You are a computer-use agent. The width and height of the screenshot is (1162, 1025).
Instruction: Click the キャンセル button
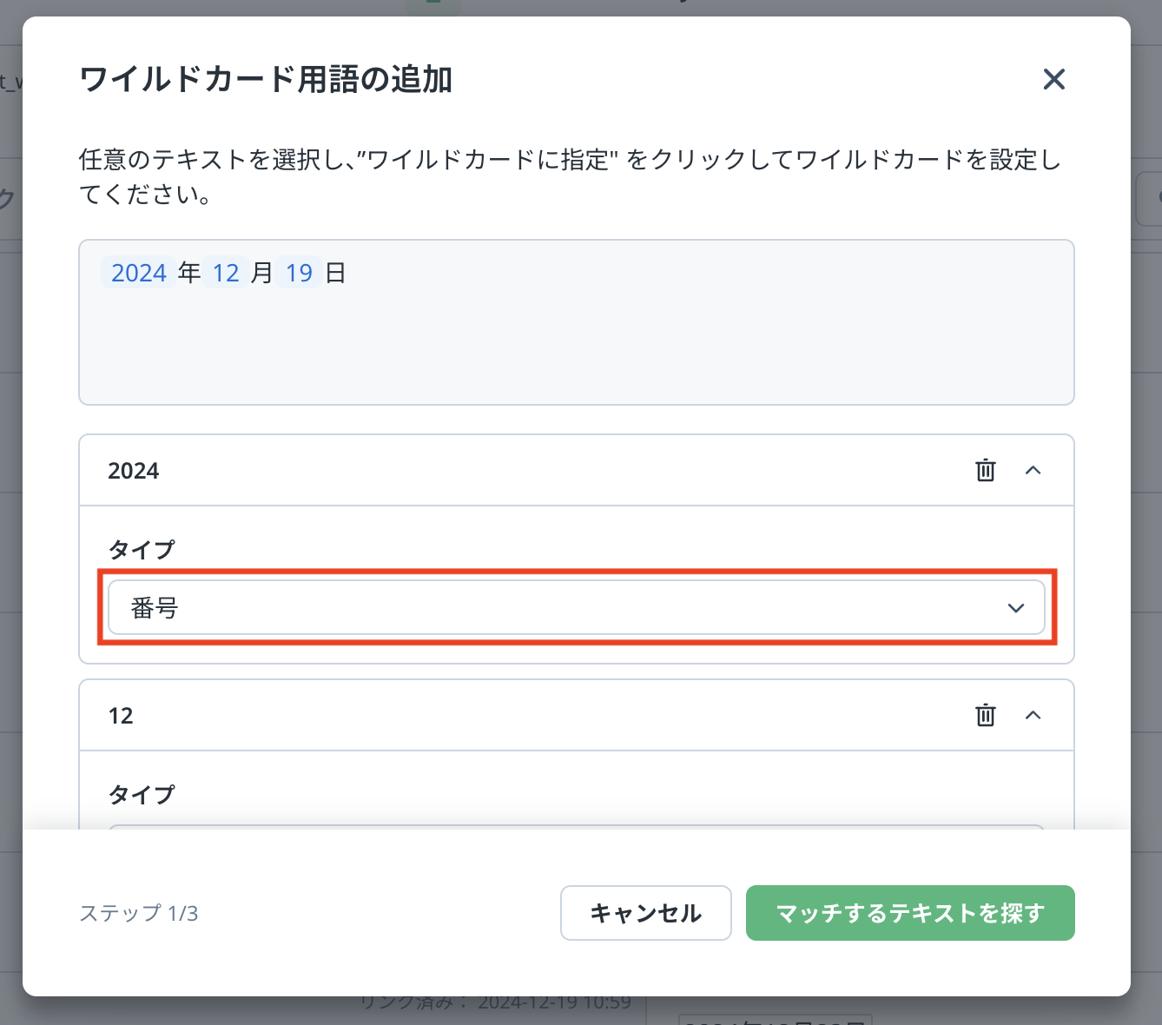[645, 913]
